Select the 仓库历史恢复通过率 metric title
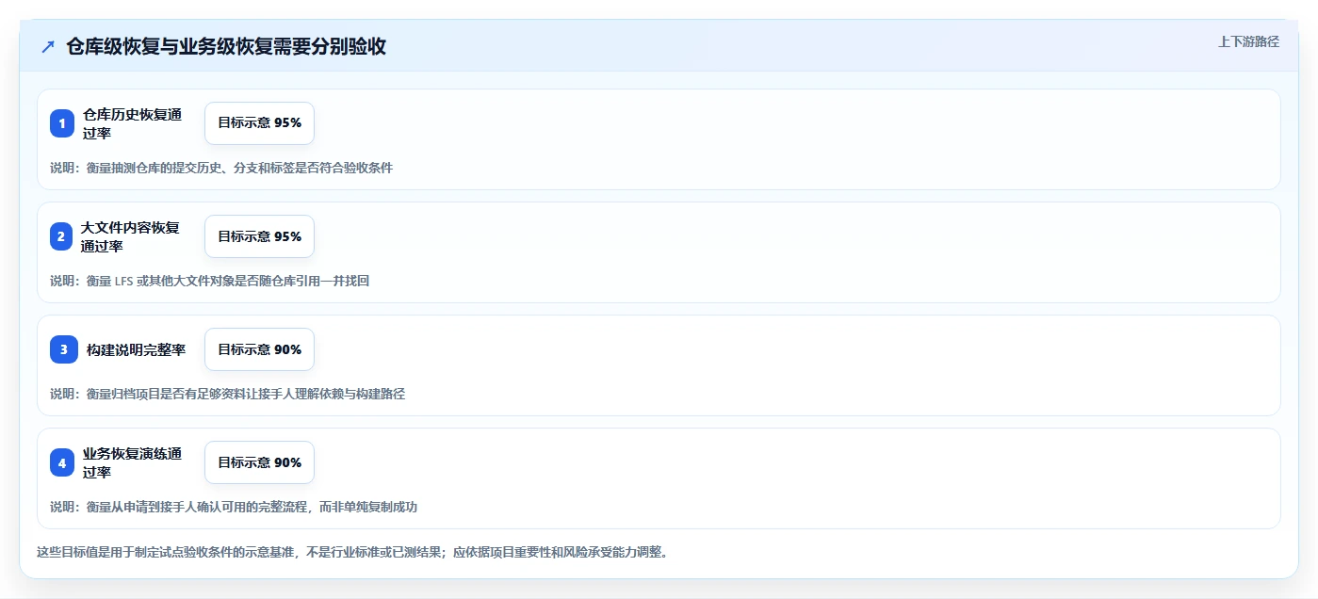Image resolution: width=1318 pixels, height=599 pixels. pos(132,123)
